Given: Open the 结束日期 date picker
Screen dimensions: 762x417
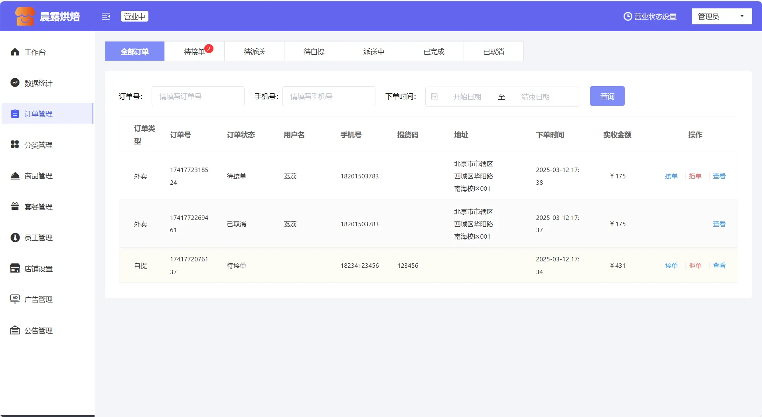Looking at the screenshot, I should [x=535, y=97].
